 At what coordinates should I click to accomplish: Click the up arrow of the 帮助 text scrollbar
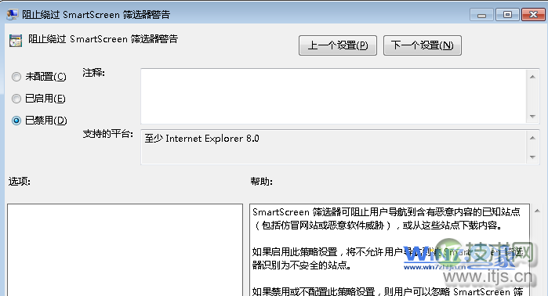(537, 211)
